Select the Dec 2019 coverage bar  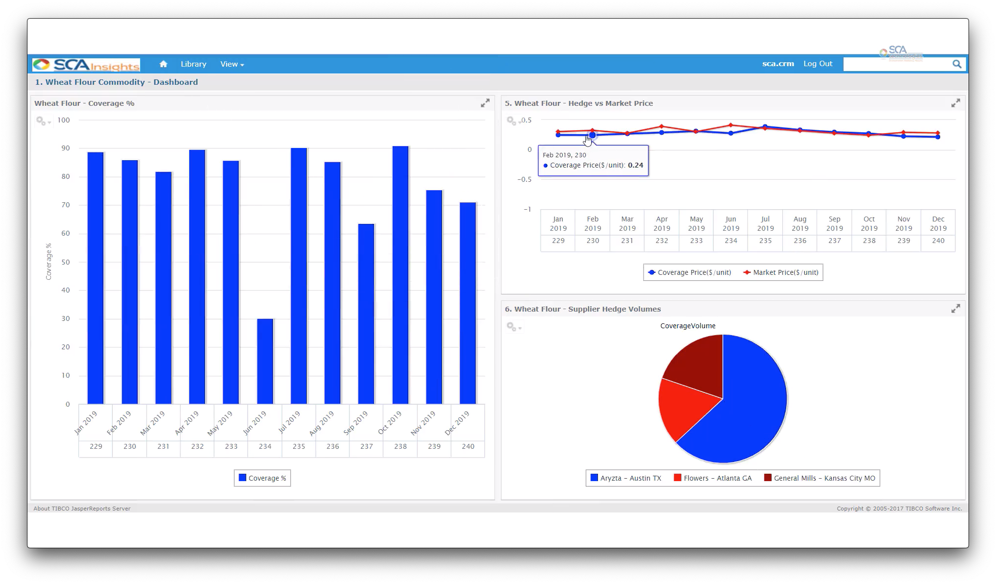point(468,303)
